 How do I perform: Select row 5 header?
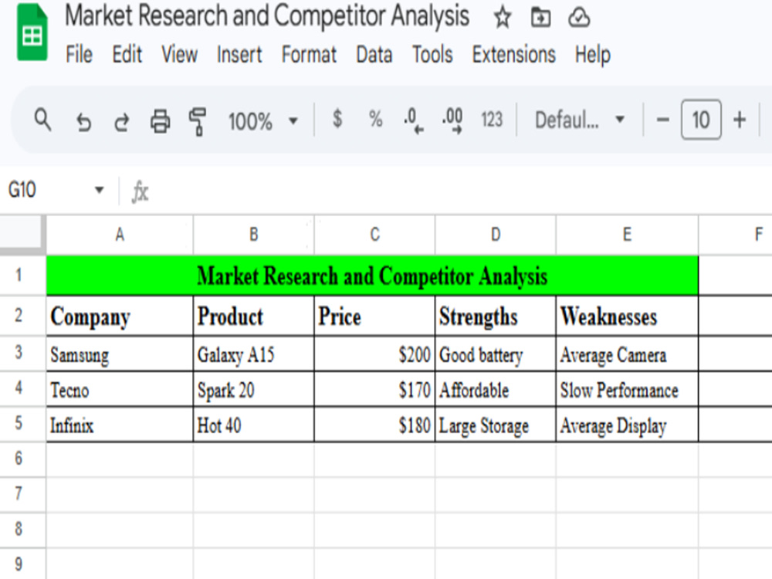tap(22, 424)
